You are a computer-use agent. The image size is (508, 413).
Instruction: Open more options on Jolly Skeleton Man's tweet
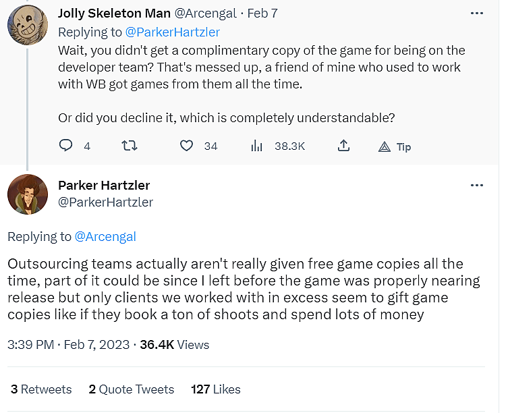pos(476,13)
